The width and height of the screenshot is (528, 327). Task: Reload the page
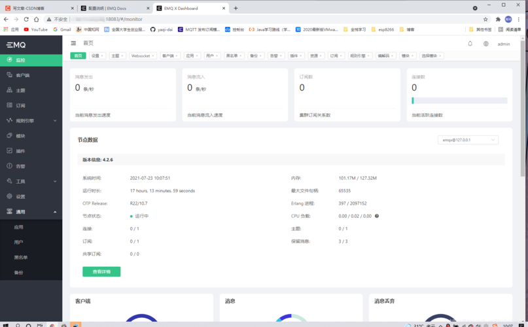coord(26,19)
